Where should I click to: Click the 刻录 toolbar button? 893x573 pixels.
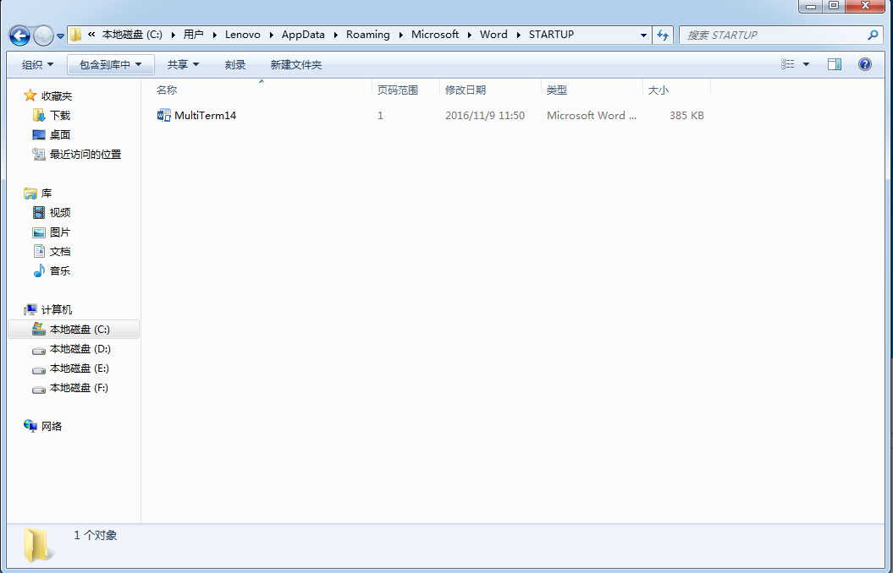tap(235, 65)
